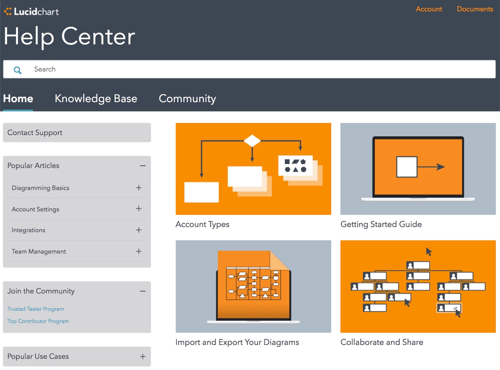The image size is (500, 370).
Task: Open the Knowledge Base tab
Action: click(96, 99)
